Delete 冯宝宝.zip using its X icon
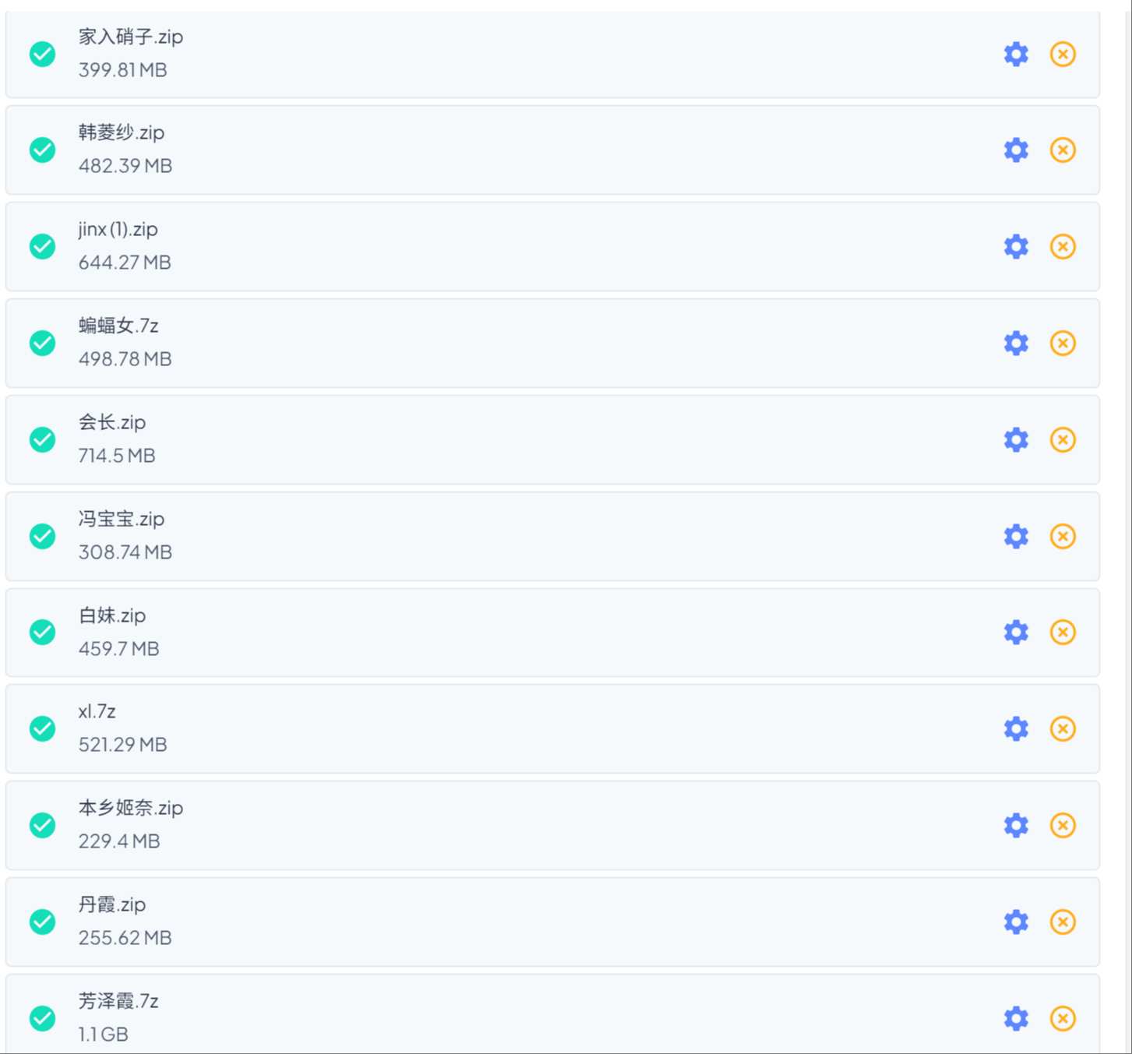This screenshot has height=1054, width=1132. point(1063,536)
